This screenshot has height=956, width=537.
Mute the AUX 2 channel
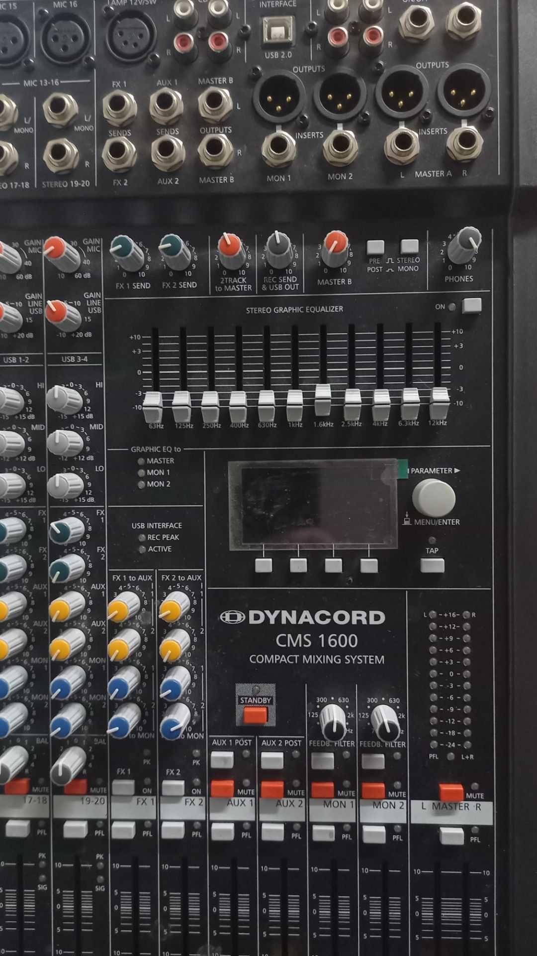point(272,790)
